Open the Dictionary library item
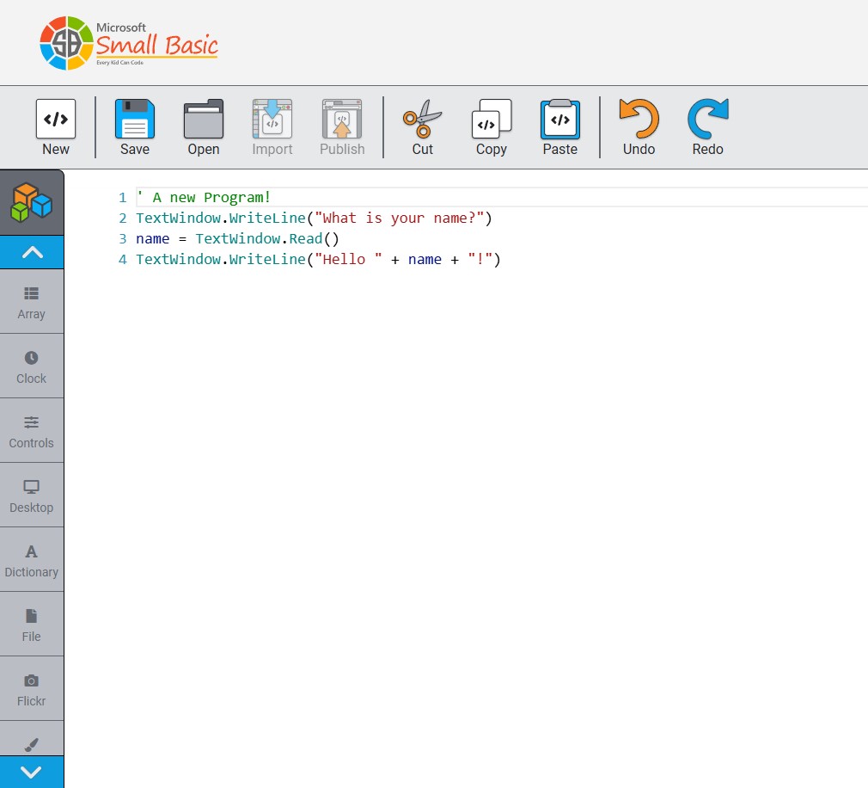Viewport: 868px width, 788px height. (32, 560)
